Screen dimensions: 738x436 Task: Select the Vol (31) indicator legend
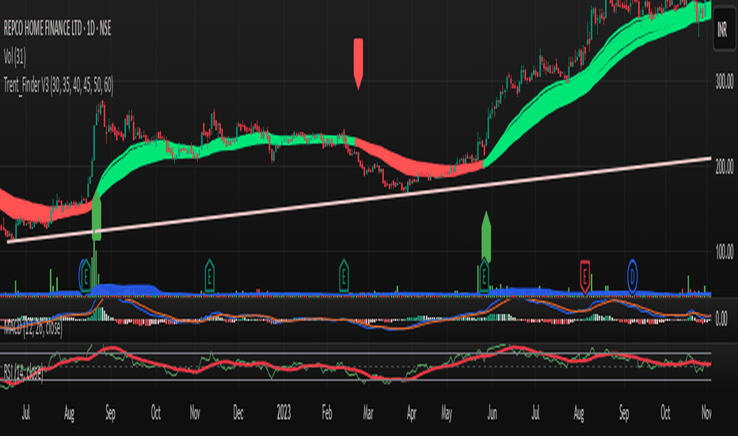click(14, 58)
